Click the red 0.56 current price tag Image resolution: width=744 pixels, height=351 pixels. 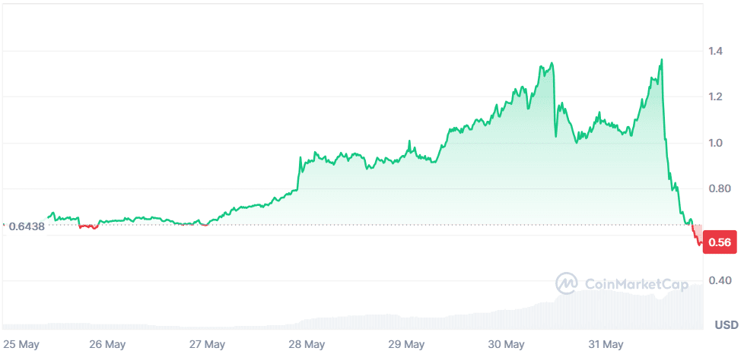[720, 243]
